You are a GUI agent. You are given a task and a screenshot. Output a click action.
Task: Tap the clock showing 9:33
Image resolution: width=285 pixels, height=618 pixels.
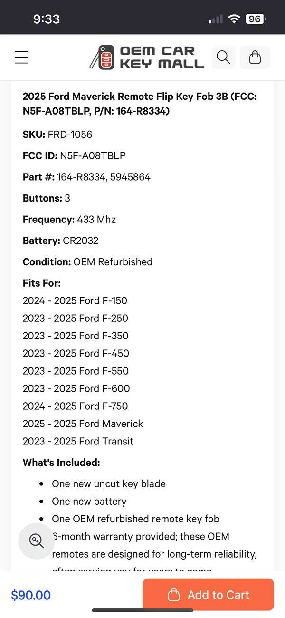click(47, 19)
